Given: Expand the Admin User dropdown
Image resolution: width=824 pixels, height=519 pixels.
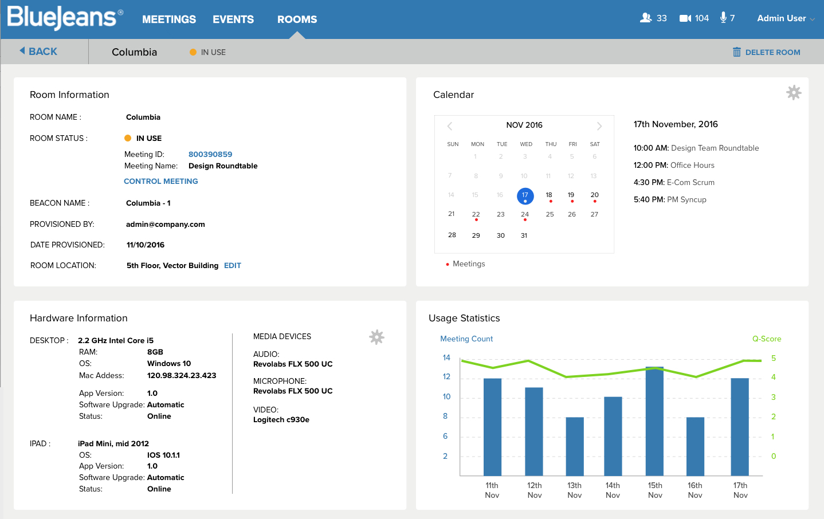Looking at the screenshot, I should click(x=786, y=18).
